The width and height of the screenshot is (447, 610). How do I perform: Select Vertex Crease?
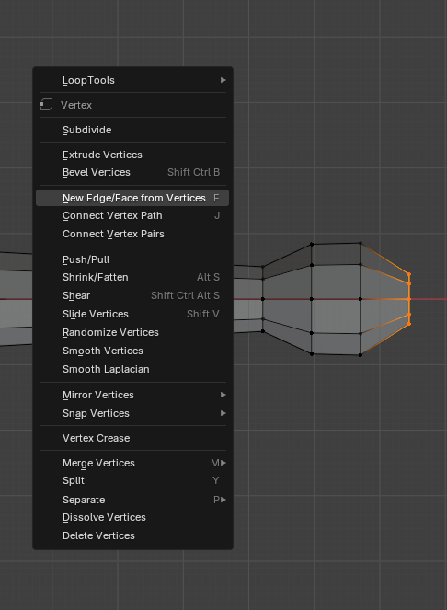[132, 438]
